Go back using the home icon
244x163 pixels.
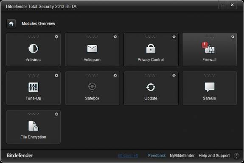pos(11,24)
